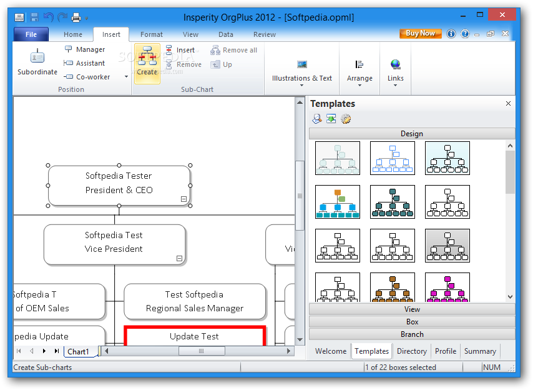
Task: Click the blue info icon
Action: pyautogui.click(x=451, y=34)
